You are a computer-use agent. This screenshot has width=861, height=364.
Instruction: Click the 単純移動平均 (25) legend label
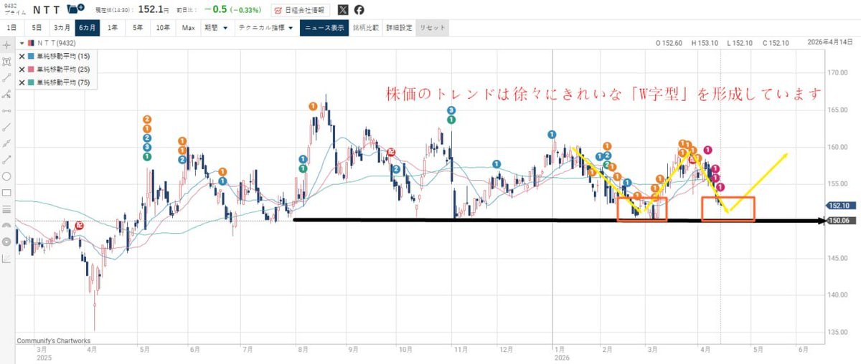coord(64,70)
